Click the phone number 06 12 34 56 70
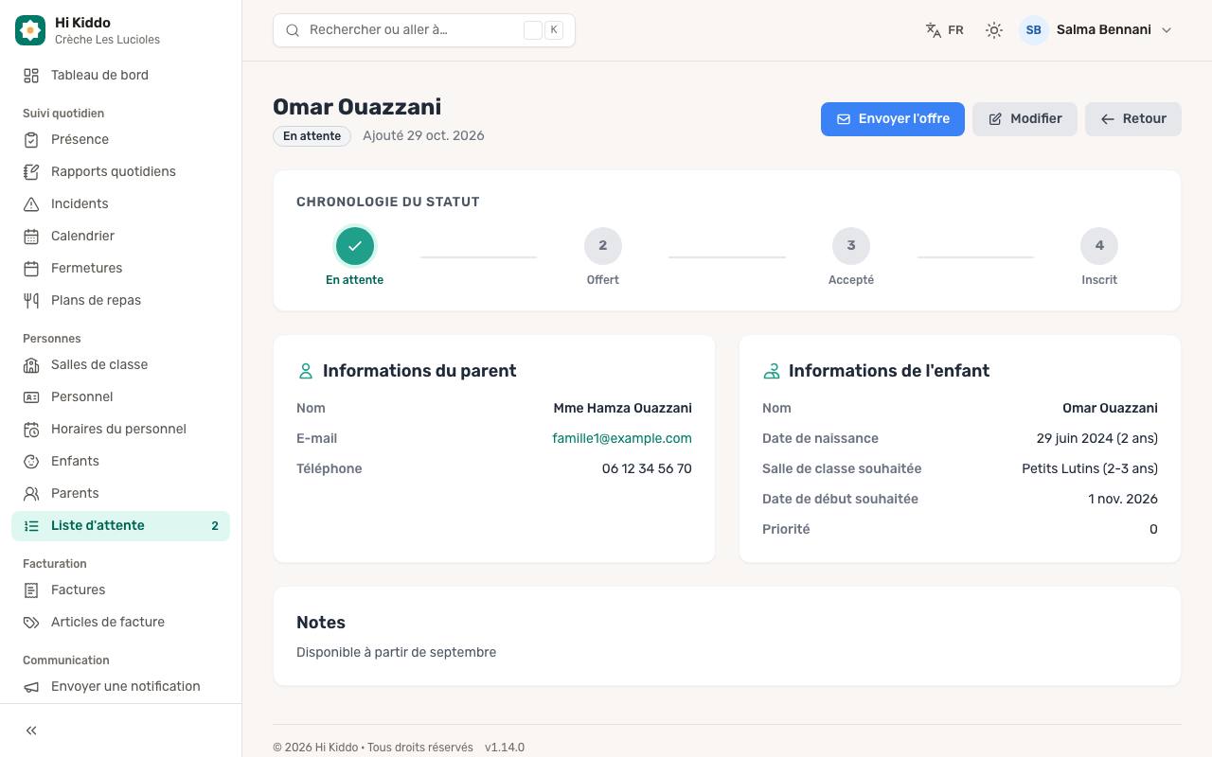 (x=647, y=468)
